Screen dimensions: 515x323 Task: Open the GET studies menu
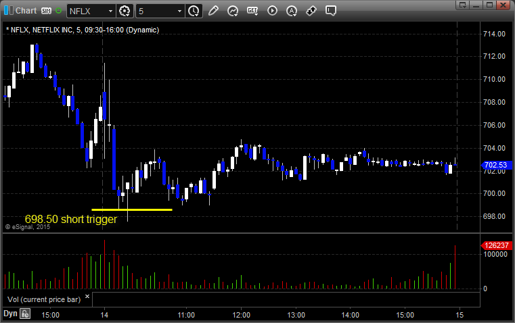(x=252, y=11)
